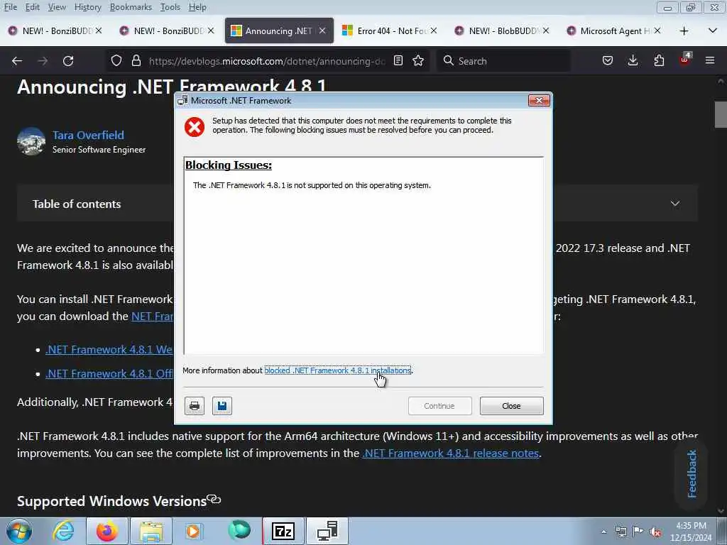Open Tara Overfield author link
The image size is (727, 545).
pyautogui.click(x=88, y=135)
